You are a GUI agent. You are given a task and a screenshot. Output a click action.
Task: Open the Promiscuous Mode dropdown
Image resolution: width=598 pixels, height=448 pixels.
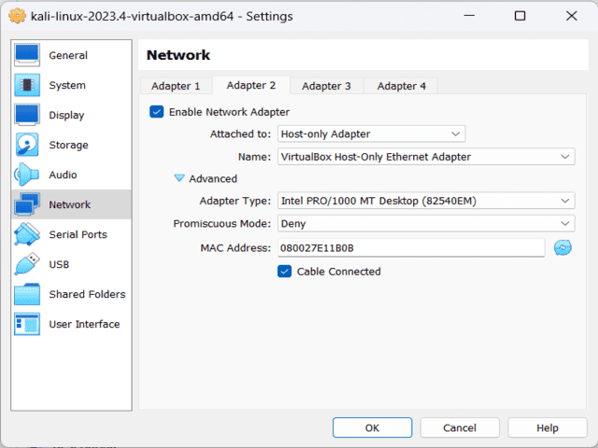(x=425, y=224)
